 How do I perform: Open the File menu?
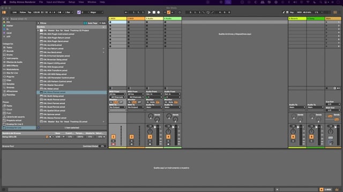point(41,2)
